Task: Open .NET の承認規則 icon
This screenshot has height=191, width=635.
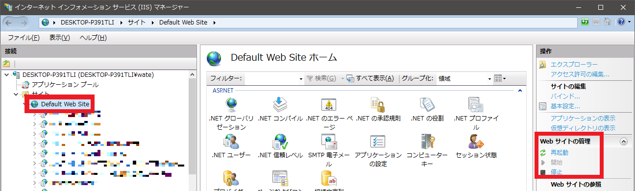Action: 378,105
